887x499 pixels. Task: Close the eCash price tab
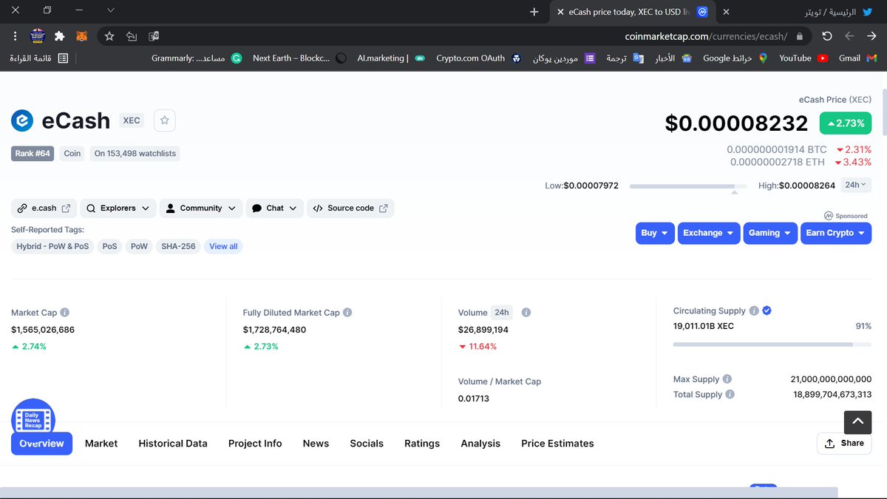[560, 12]
